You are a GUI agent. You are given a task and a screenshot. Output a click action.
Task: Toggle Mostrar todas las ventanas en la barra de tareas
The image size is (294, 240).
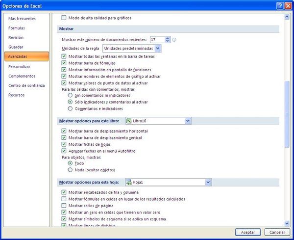pyautogui.click(x=64, y=56)
